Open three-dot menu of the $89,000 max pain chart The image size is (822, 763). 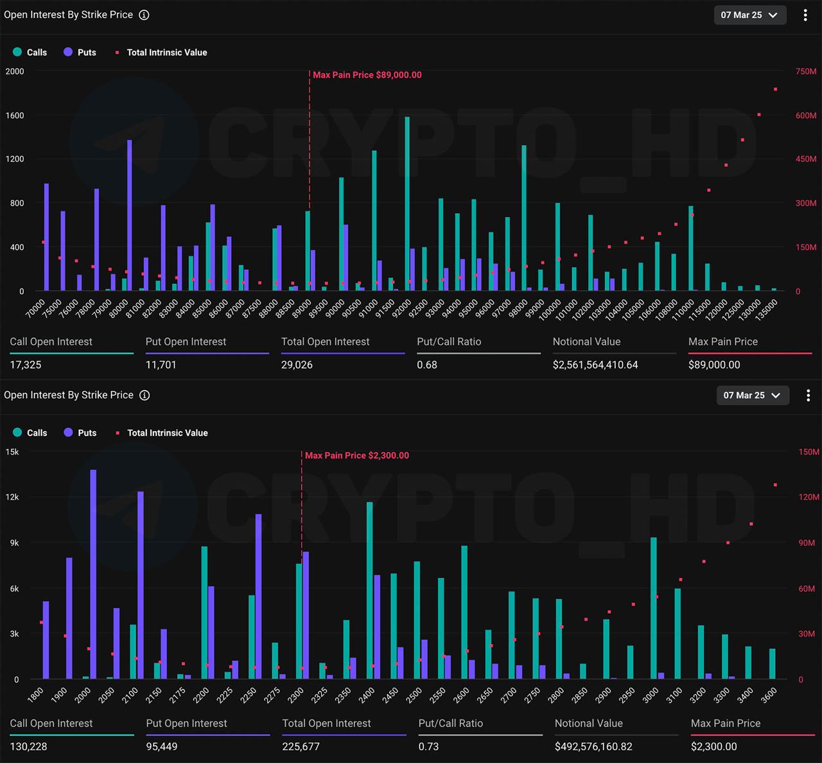[x=805, y=15]
